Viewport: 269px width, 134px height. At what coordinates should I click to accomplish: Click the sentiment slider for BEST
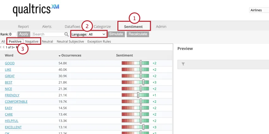point(143,82)
